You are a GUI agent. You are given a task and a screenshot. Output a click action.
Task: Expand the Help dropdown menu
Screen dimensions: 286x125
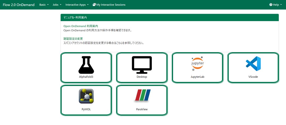[276, 5]
